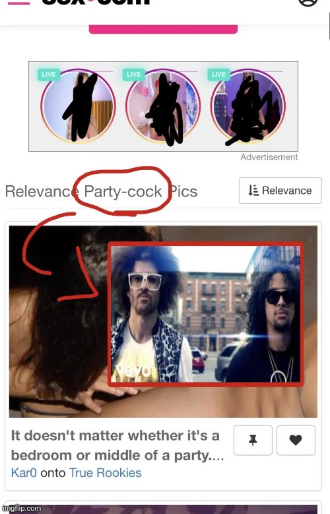Open the third LIVE ad thumbnail

[248, 106]
